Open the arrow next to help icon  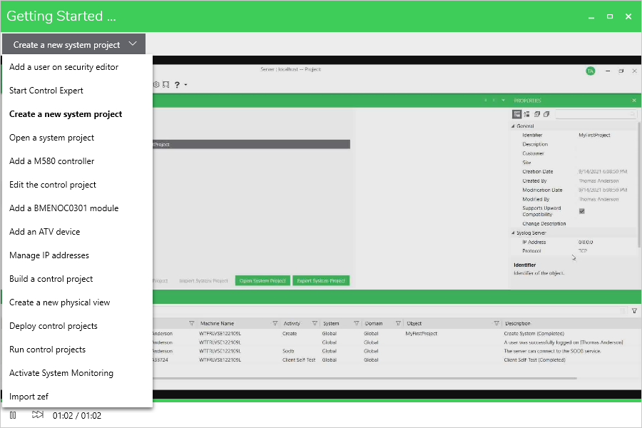point(186,85)
